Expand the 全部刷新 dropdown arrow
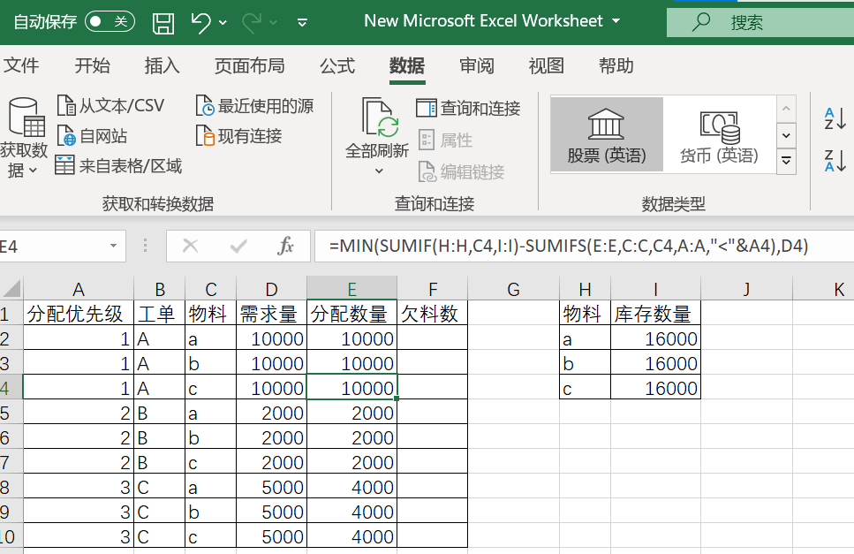The image size is (854, 554). [x=379, y=171]
